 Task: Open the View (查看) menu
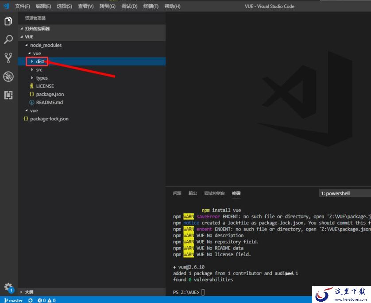coord(85,6)
